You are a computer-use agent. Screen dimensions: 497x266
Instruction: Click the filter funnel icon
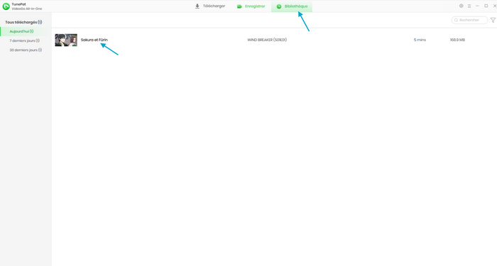493,20
